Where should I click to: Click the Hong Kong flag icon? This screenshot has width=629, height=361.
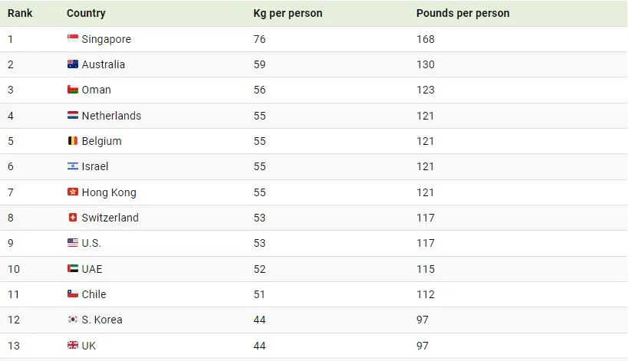(73, 192)
